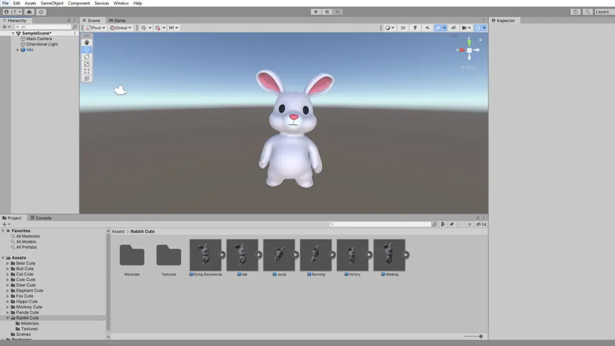Select the Scale tool
The image size is (615, 346).
point(87,64)
